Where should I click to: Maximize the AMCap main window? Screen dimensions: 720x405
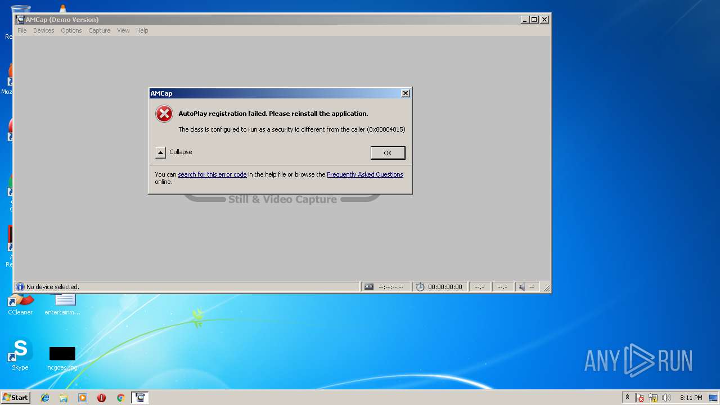pos(534,20)
